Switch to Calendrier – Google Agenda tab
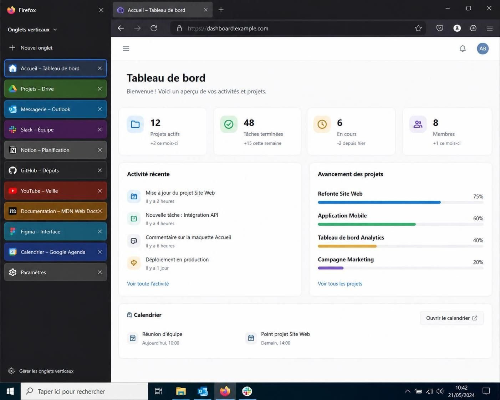The image size is (500, 400). tap(56, 252)
